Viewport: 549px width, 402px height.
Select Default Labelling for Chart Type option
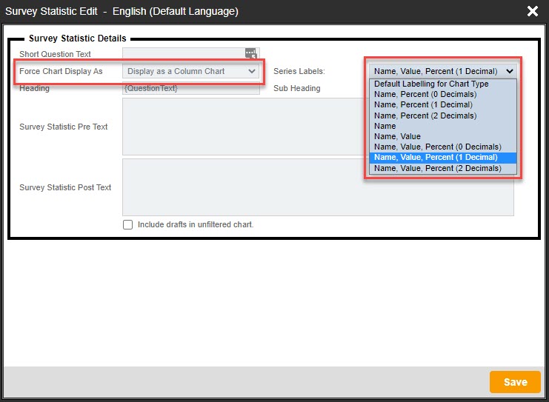coord(431,84)
